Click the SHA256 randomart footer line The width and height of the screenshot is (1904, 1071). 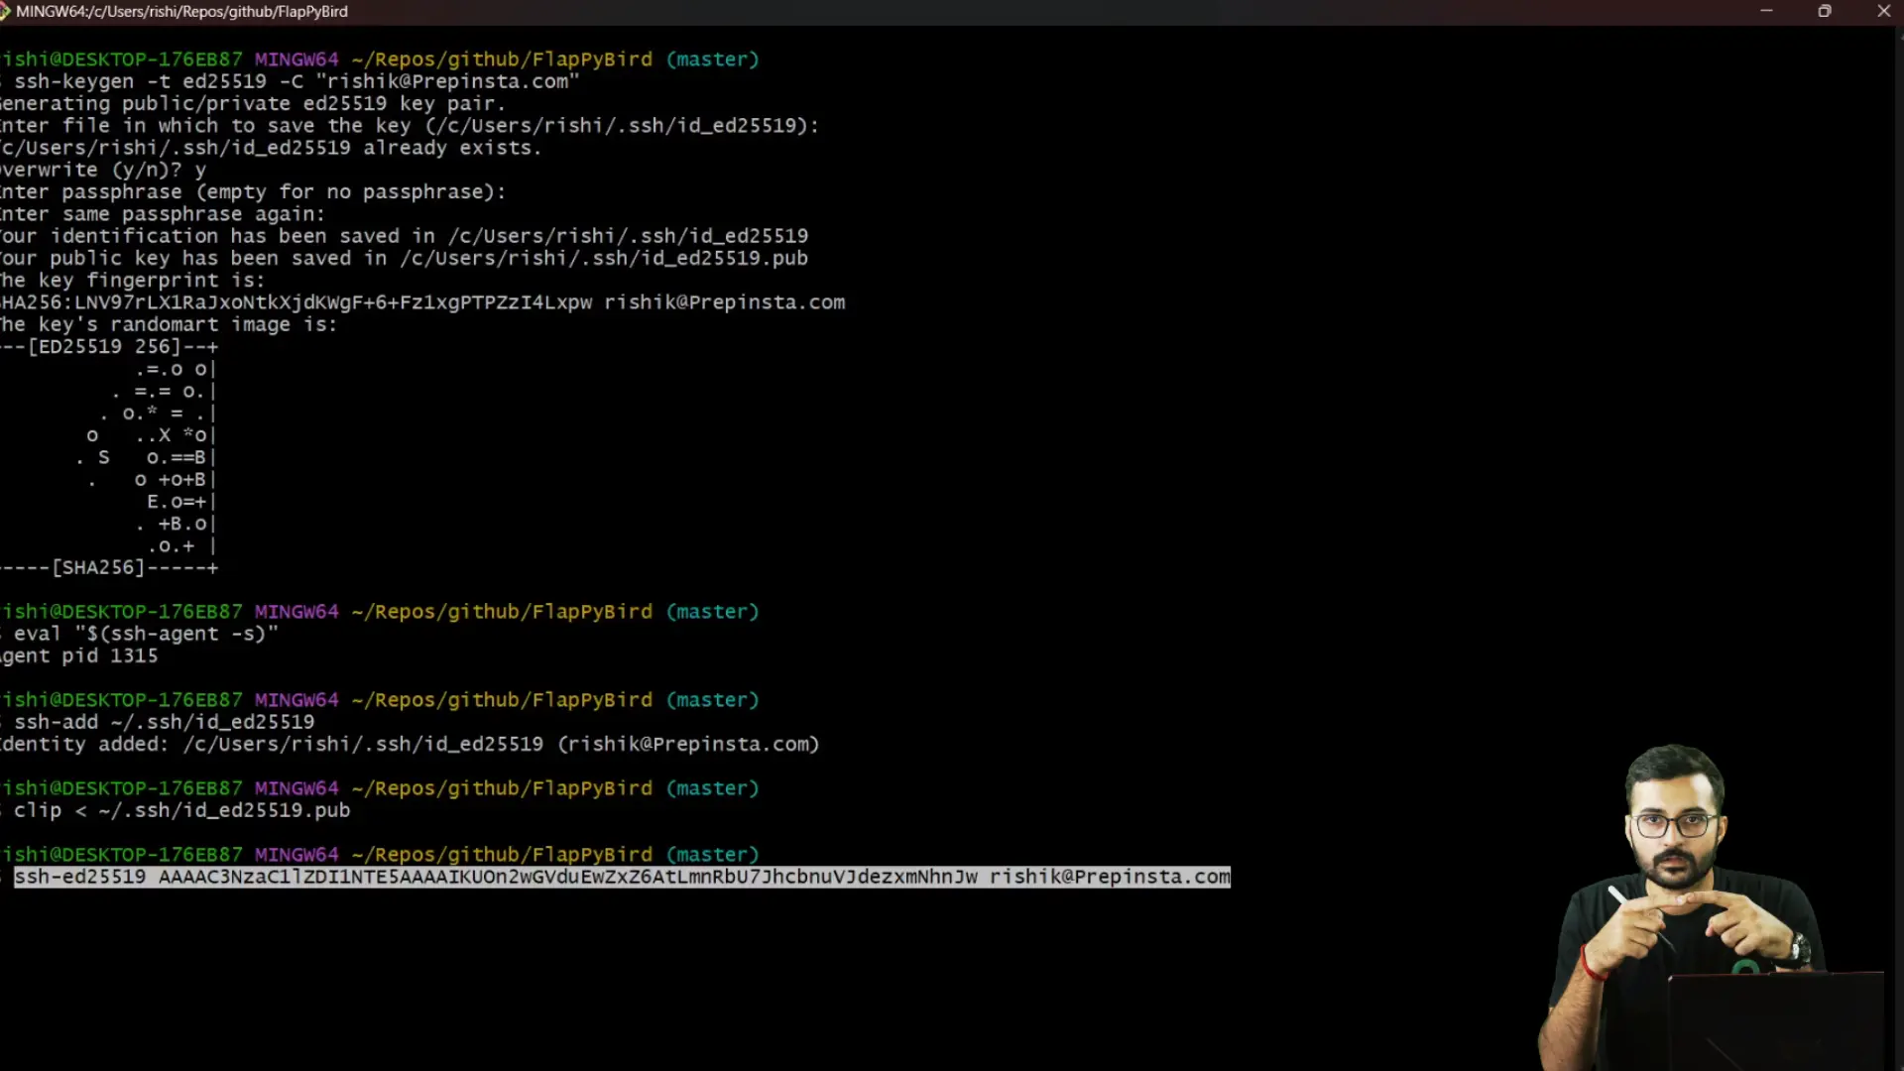pyautogui.click(x=109, y=568)
